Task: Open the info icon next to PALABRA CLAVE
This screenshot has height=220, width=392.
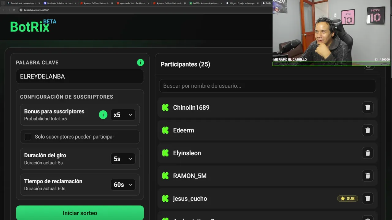Action: (140, 63)
